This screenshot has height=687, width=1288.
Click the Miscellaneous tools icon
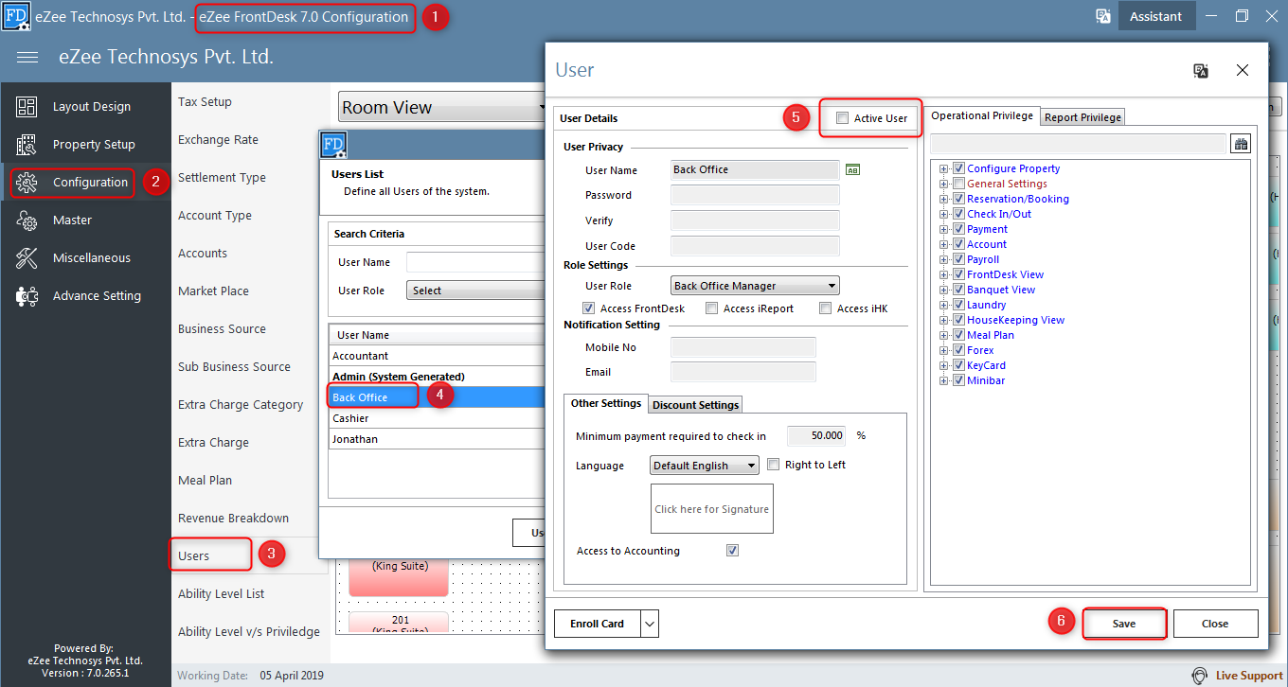point(27,258)
